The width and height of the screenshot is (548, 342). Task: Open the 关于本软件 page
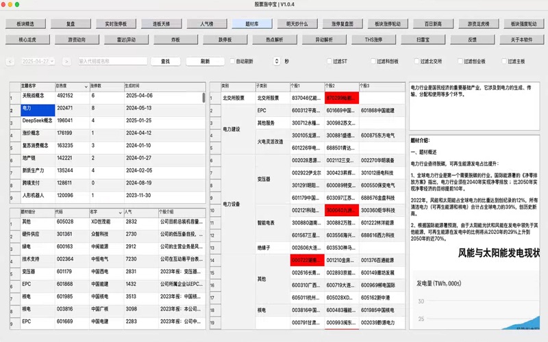pos(522,40)
